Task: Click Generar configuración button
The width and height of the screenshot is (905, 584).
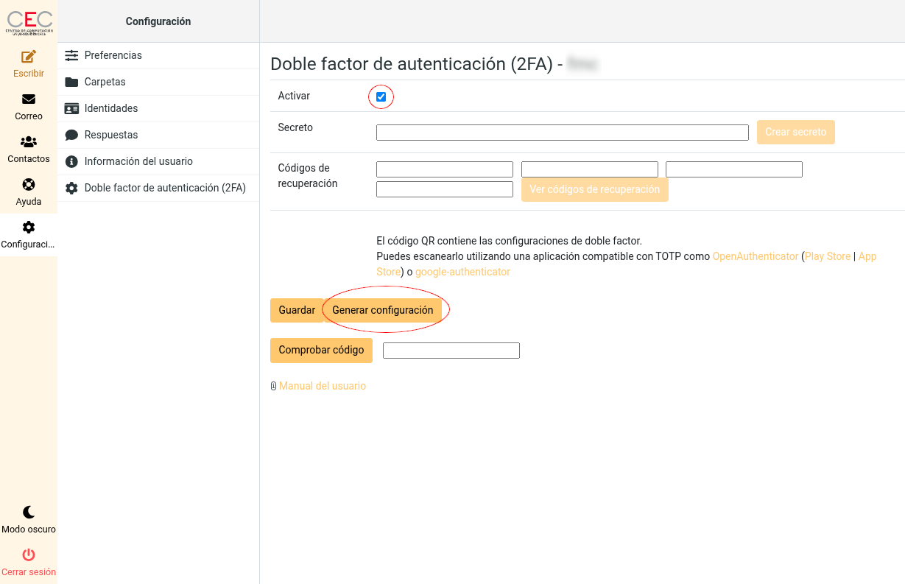Action: pyautogui.click(x=382, y=310)
